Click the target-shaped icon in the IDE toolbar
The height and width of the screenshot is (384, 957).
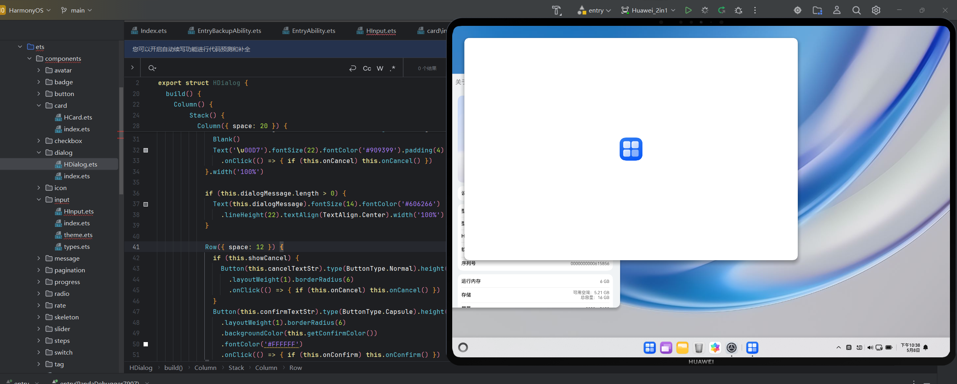[x=798, y=10]
